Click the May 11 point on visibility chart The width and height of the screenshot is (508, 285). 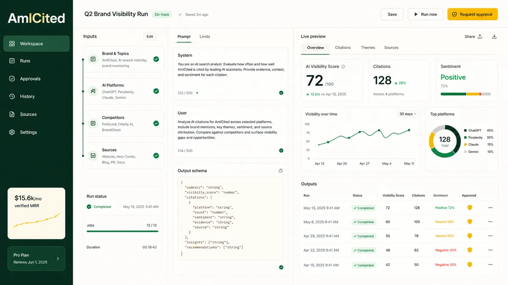[409, 130]
